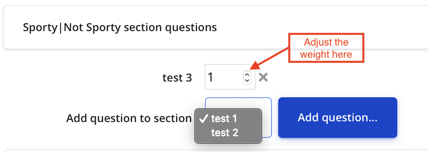This screenshot has width=428, height=152.
Task: Click the Adjust the weight here callout box
Action: click(x=326, y=48)
